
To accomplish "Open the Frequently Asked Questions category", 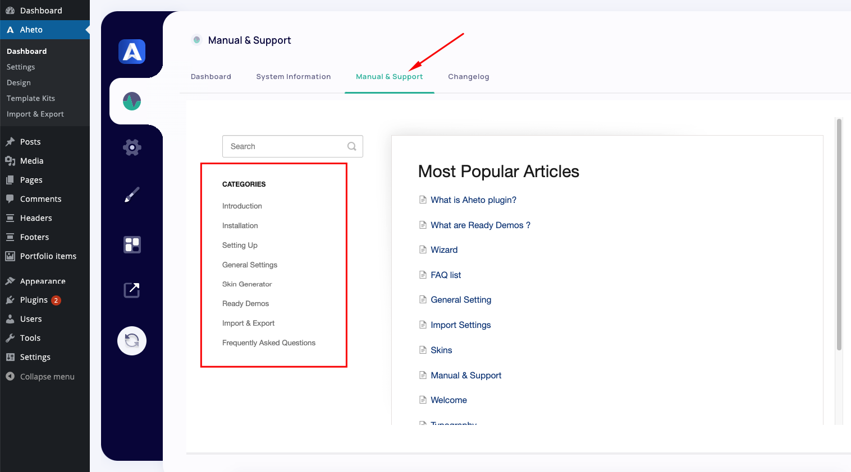I will click(x=269, y=343).
